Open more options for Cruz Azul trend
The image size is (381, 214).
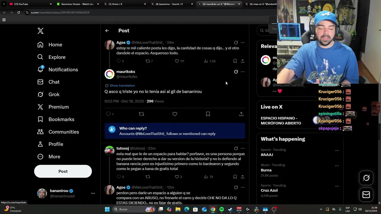click(x=337, y=186)
